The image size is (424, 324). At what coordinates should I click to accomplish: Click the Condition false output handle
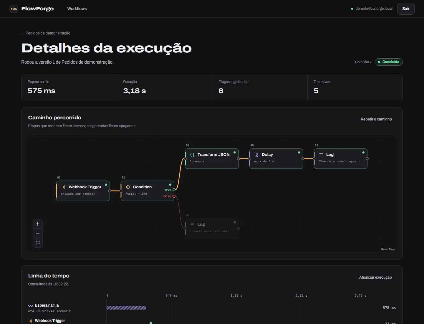(x=174, y=196)
